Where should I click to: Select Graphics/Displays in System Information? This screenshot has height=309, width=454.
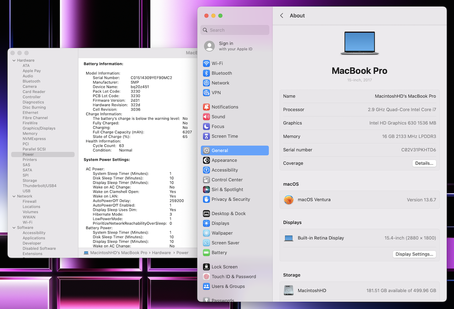click(39, 128)
